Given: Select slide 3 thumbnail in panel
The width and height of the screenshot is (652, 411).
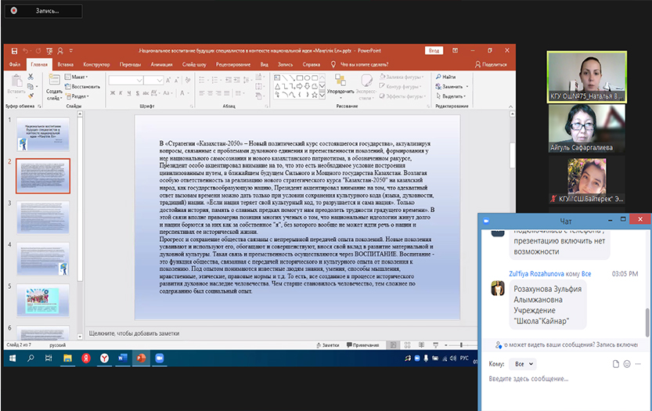Looking at the screenshot, I should click(43, 217).
